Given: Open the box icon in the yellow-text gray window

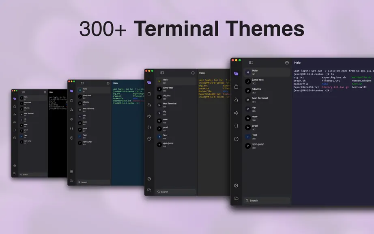Looking at the screenshot, I should 149,93.
